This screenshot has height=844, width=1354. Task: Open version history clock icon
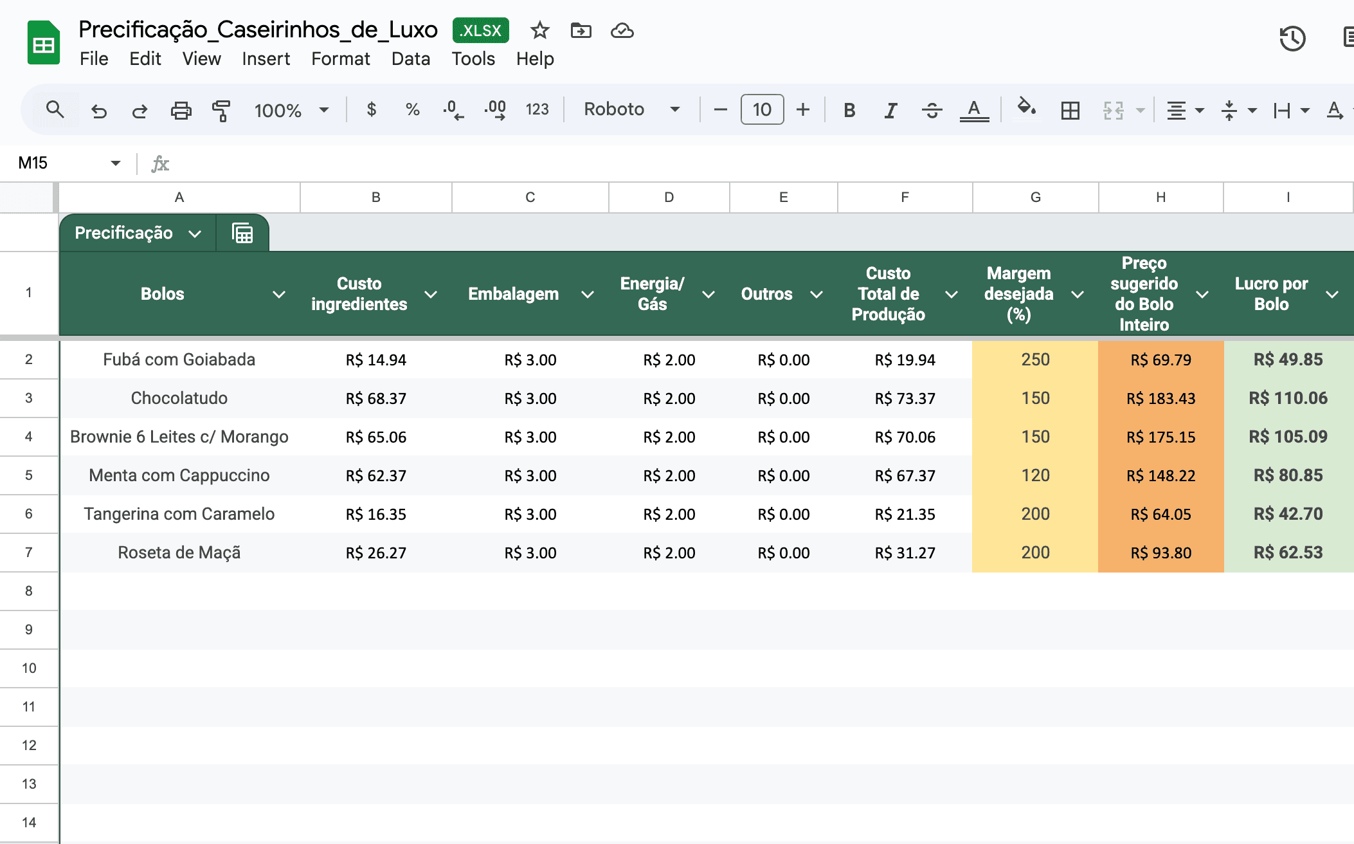point(1292,39)
